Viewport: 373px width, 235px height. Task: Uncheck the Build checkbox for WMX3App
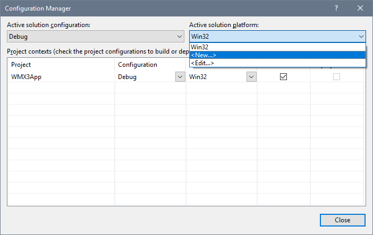283,77
